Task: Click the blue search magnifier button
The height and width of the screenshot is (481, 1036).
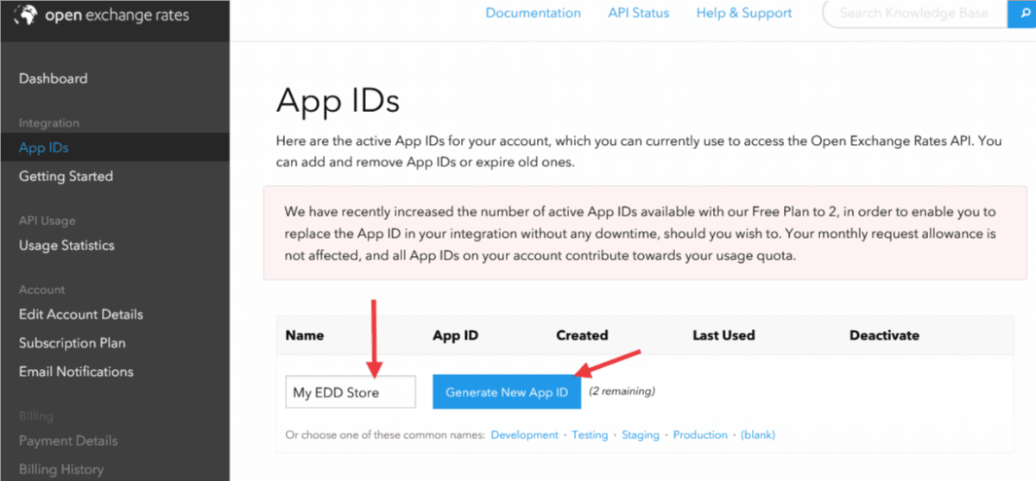Action: [x=1021, y=14]
